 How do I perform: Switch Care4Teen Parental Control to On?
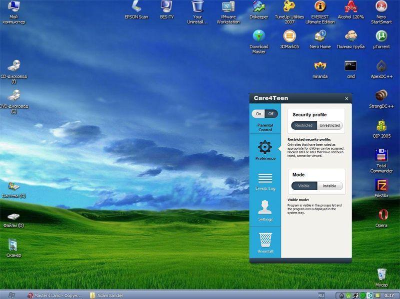(x=258, y=114)
